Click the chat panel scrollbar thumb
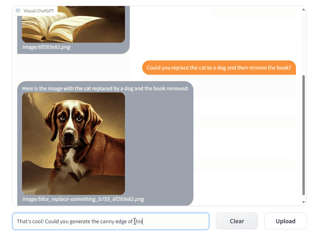The image size is (316, 236). (304, 135)
